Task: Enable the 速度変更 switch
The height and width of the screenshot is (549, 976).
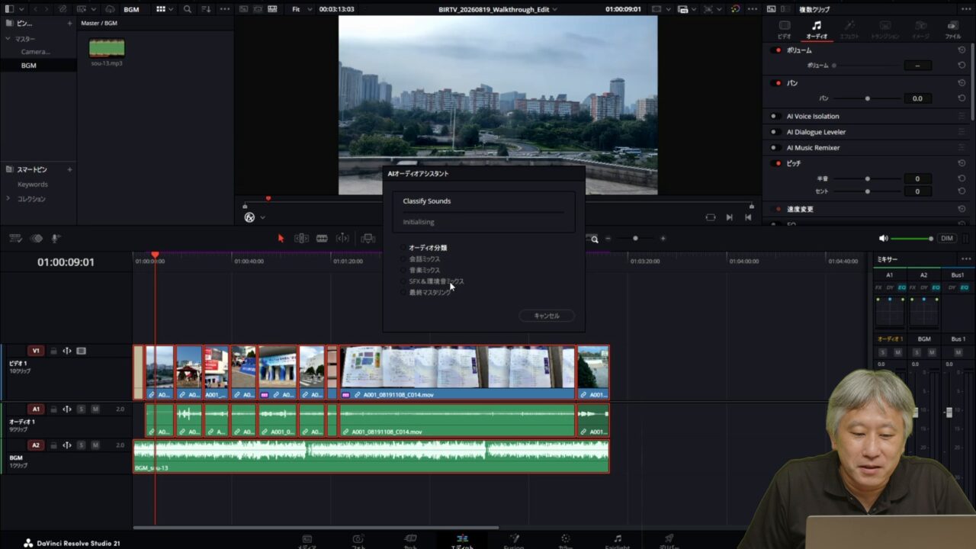Action: point(777,209)
